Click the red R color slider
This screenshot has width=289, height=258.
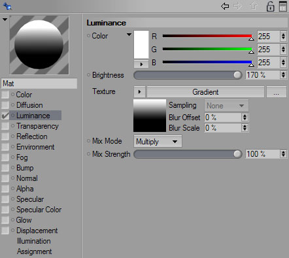click(x=208, y=37)
